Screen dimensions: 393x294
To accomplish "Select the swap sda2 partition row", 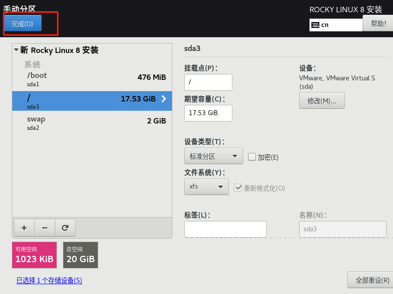I will point(92,123).
